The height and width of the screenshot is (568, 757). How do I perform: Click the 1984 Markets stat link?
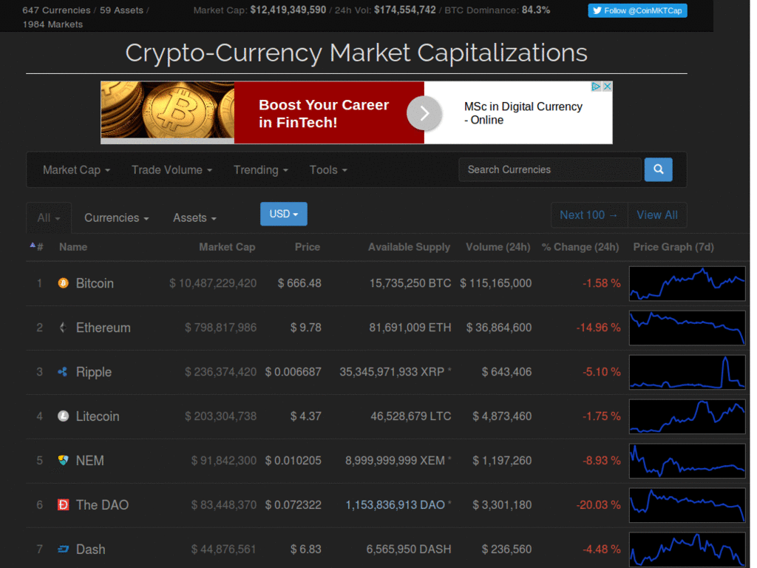pyautogui.click(x=52, y=24)
